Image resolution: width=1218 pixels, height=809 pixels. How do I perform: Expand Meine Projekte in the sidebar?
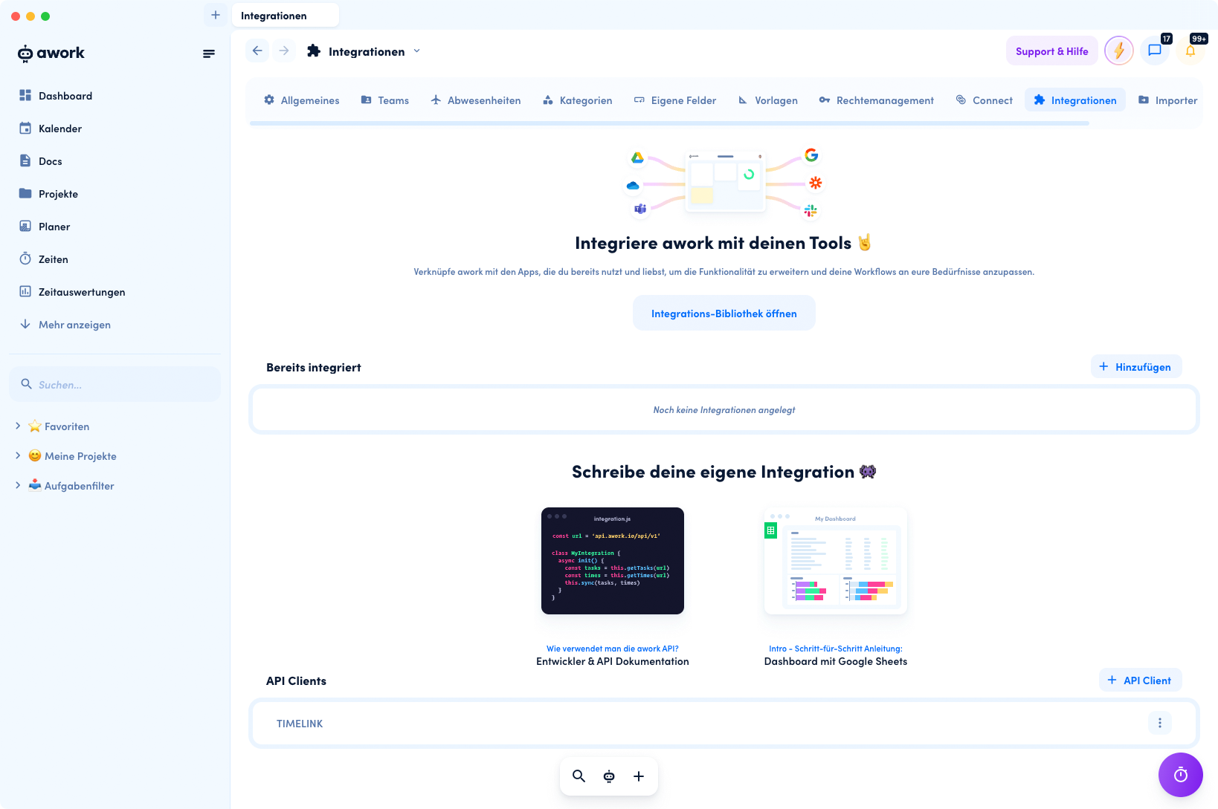pos(18,455)
